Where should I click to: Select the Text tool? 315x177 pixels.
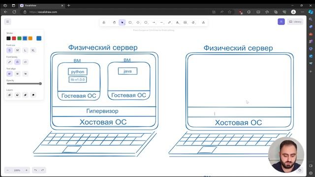click(x=177, y=23)
